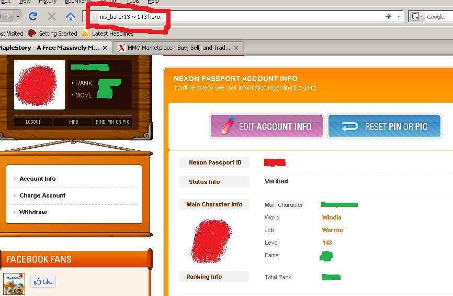453x296 pixels.
Task: Click the Stop loading X icon
Action: (52, 16)
